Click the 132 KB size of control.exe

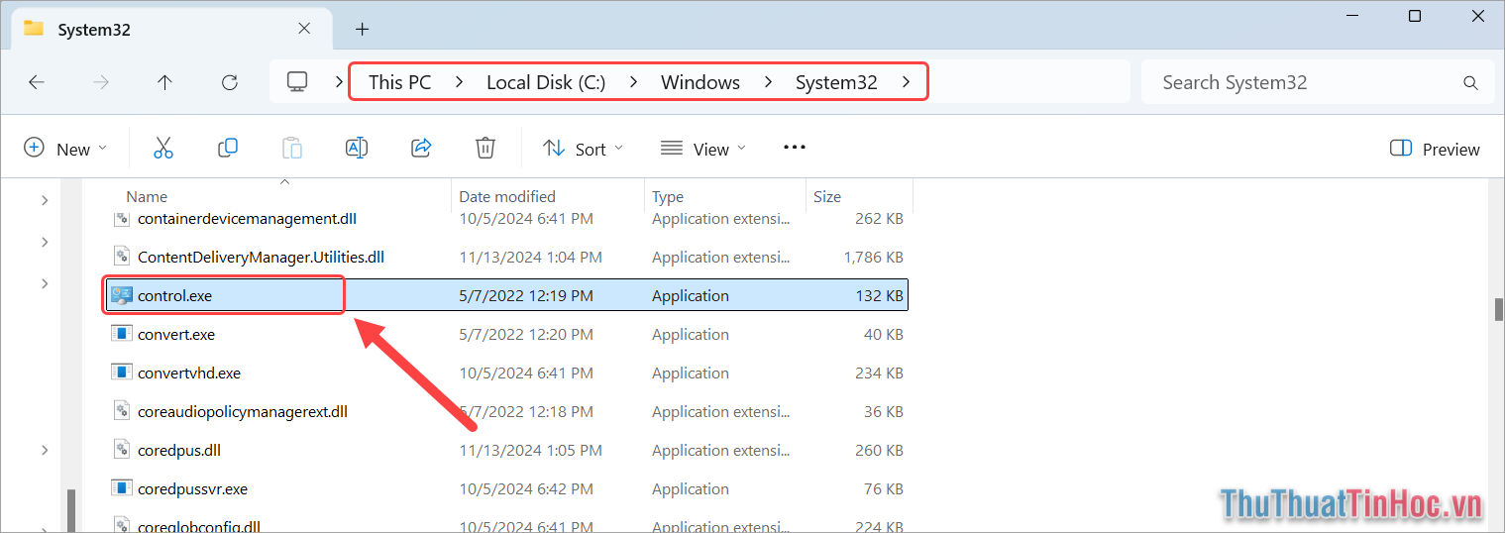click(x=879, y=295)
